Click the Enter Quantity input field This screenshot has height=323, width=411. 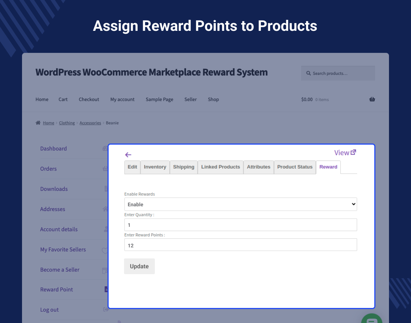coord(241,225)
